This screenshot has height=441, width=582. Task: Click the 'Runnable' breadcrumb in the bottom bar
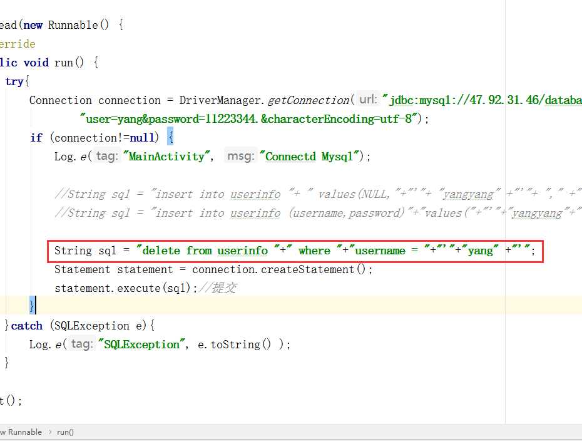point(25,432)
